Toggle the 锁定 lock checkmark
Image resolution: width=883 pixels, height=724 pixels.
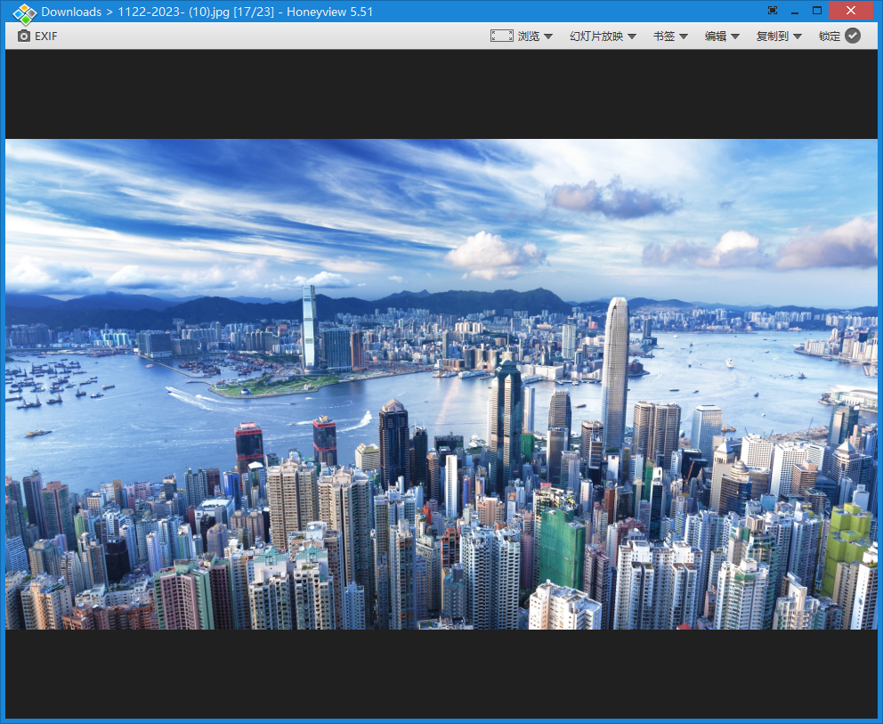pyautogui.click(x=853, y=36)
